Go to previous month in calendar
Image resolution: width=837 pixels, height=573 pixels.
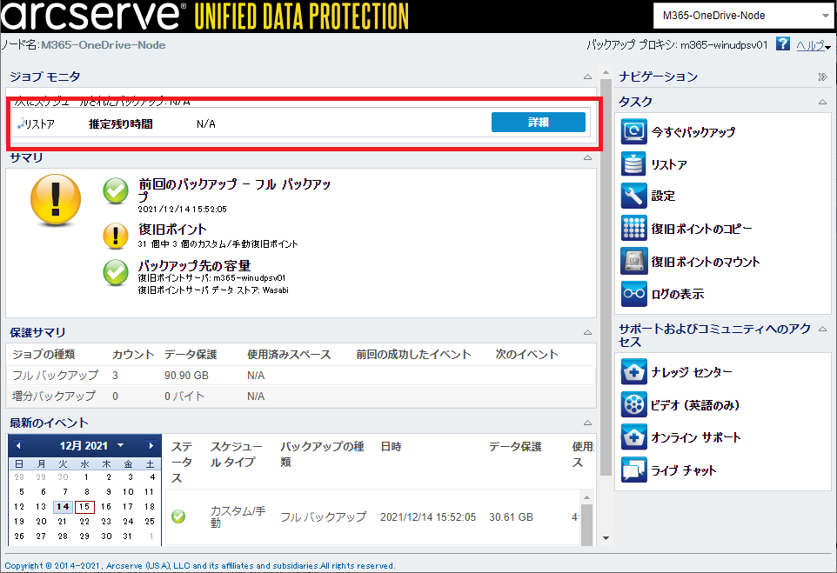pos(18,445)
